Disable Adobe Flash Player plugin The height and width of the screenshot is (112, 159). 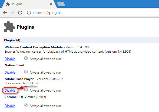point(10,91)
